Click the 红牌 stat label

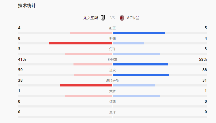pos(112,102)
